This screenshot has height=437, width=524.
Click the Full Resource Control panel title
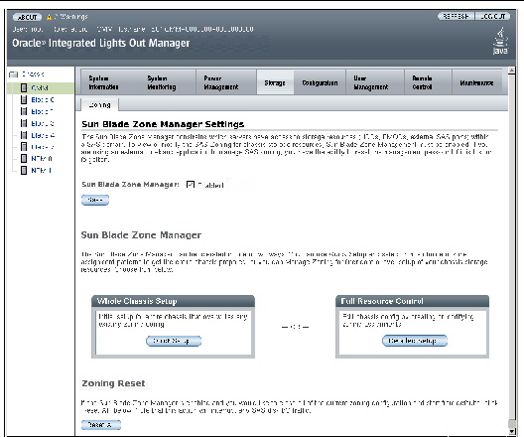point(382,301)
